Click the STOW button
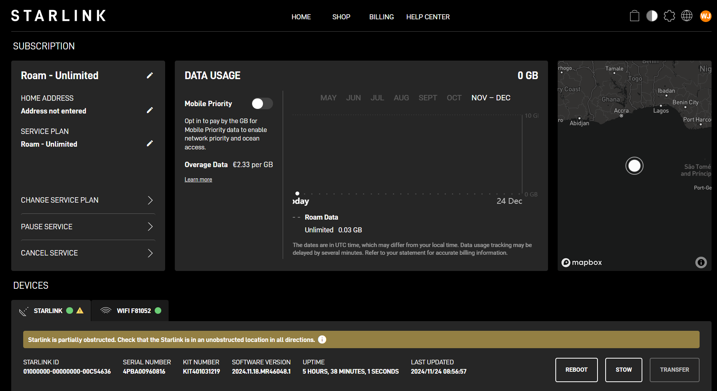The height and width of the screenshot is (391, 717). 624,370
